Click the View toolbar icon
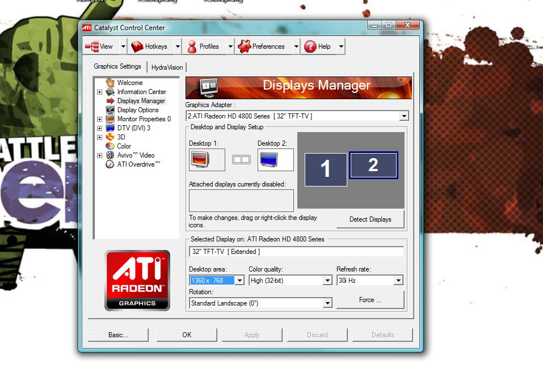 tap(92, 46)
